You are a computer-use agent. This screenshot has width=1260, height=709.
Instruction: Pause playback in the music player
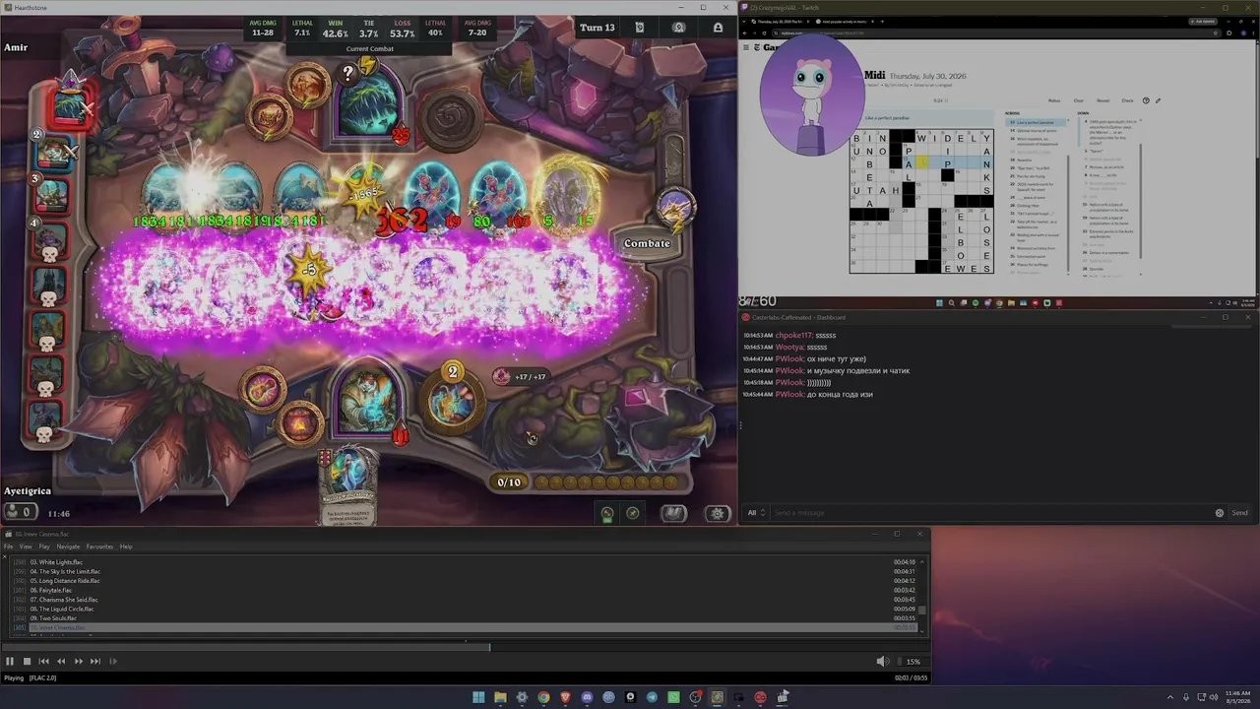(x=10, y=662)
